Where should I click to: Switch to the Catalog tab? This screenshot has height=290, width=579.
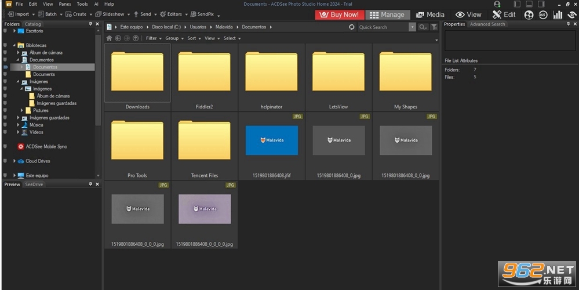[33, 24]
